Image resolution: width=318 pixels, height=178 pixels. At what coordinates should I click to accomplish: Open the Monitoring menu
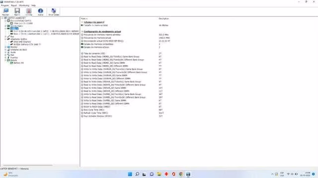point(24,5)
